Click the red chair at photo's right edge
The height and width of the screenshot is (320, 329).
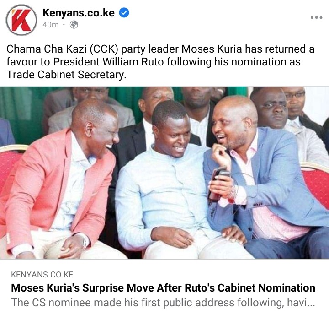tap(316, 185)
